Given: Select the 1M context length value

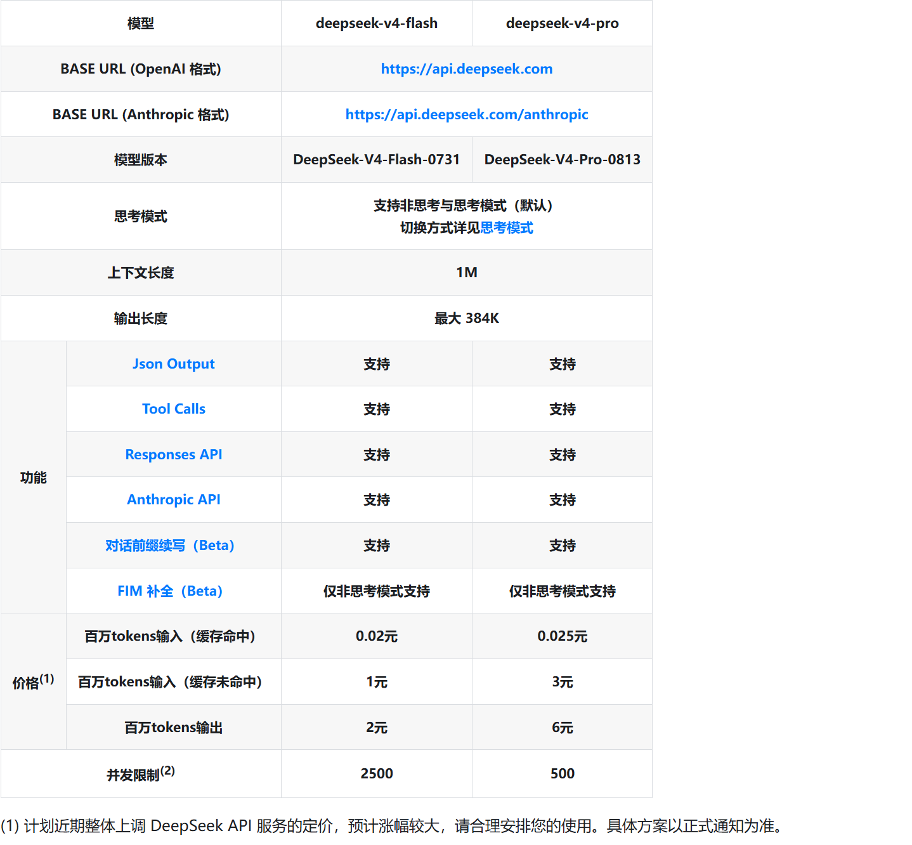Looking at the screenshot, I should [467, 272].
